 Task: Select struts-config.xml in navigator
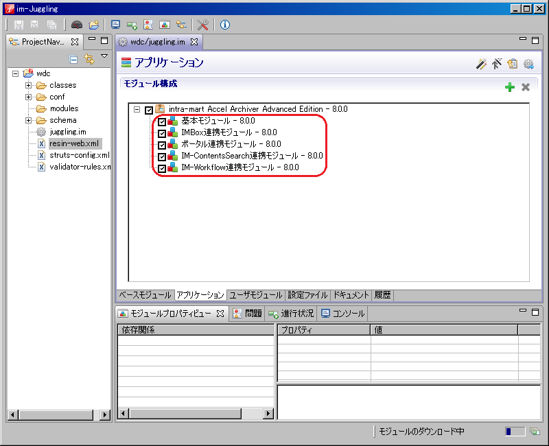click(x=80, y=155)
